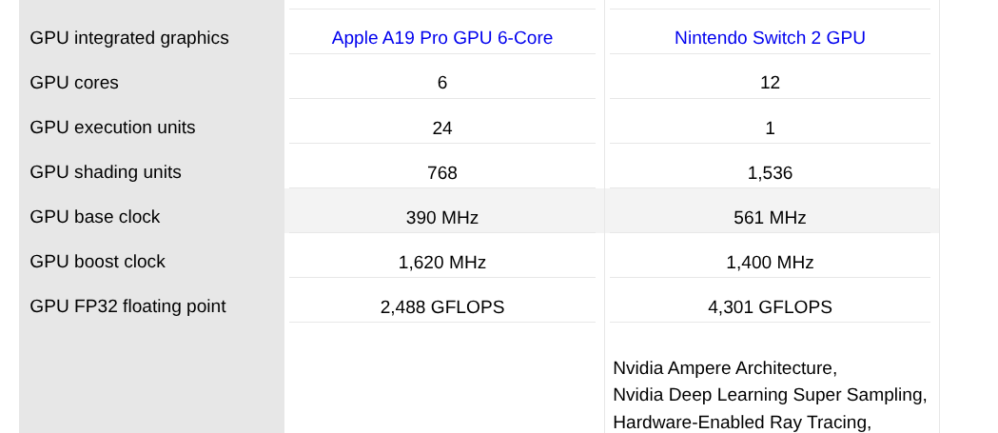Click the GPU execution units label
Viewport: 998px width, 433px height.
pyautogui.click(x=112, y=128)
